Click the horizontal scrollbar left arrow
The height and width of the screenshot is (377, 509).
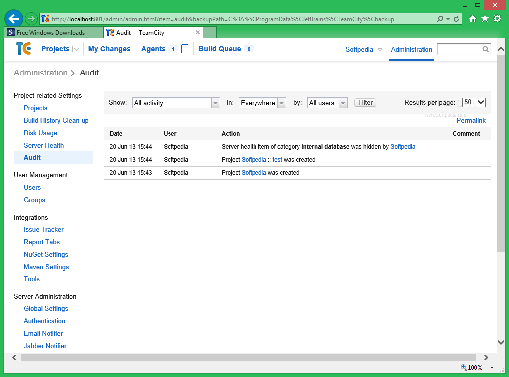tap(14, 357)
